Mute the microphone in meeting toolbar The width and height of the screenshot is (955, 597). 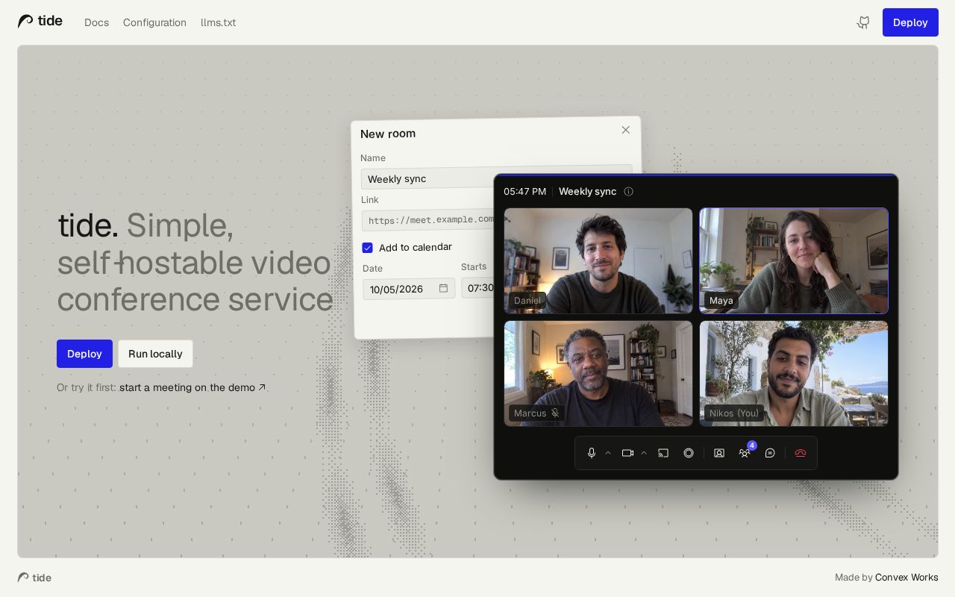[592, 453]
